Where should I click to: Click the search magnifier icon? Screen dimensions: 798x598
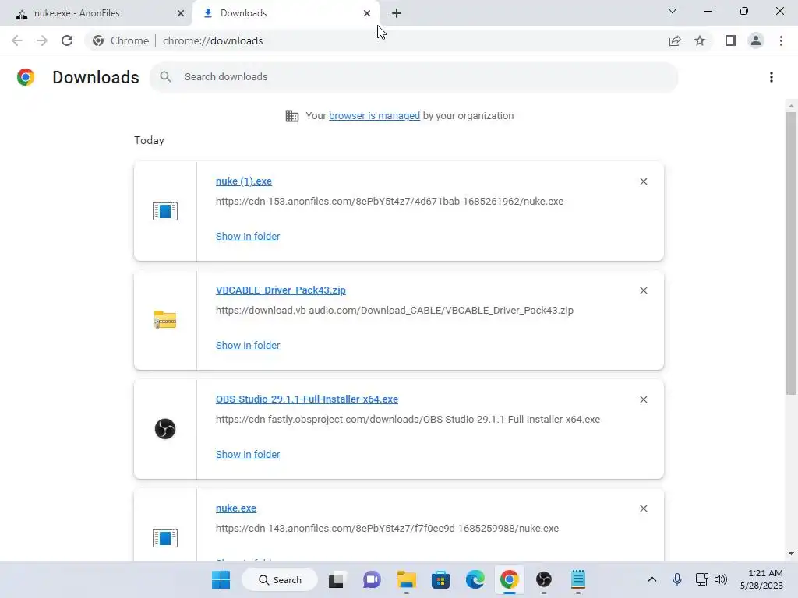[165, 77]
